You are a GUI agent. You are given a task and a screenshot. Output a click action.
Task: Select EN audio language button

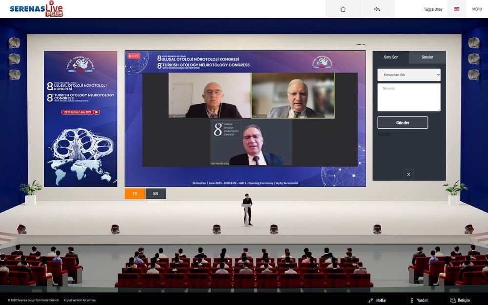[x=156, y=194]
